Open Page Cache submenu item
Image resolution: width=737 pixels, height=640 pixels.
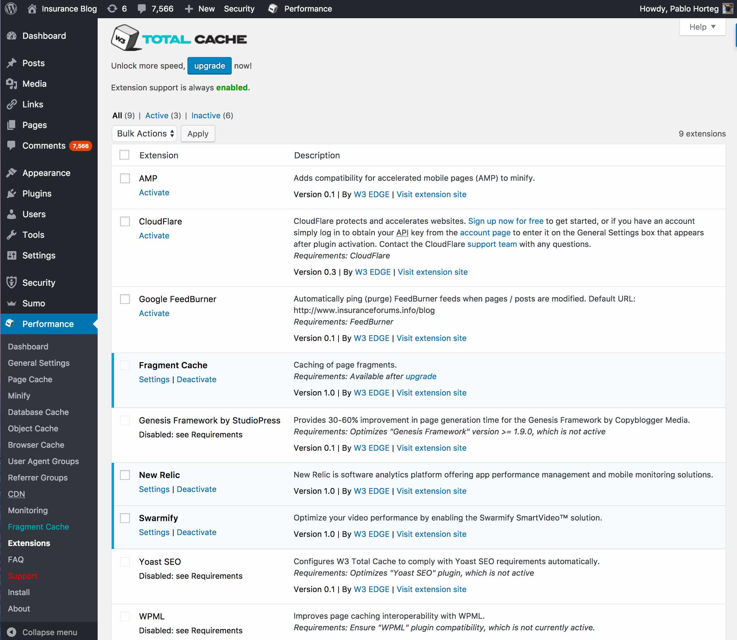tap(30, 379)
